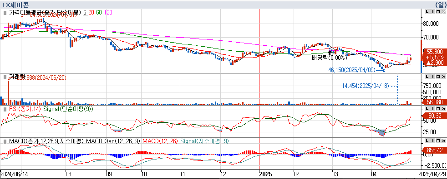
Task: Click the 60.32 RSI value tag
Action: [435, 116]
